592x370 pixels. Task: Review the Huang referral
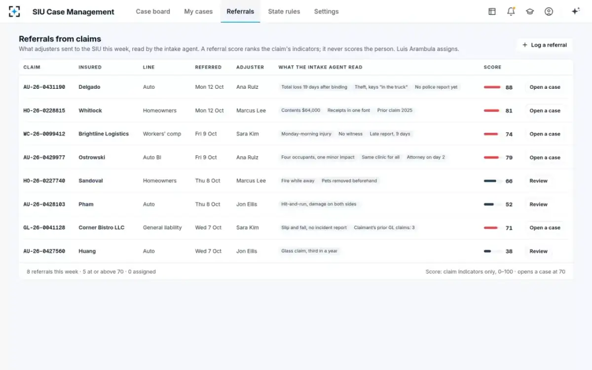(x=538, y=251)
